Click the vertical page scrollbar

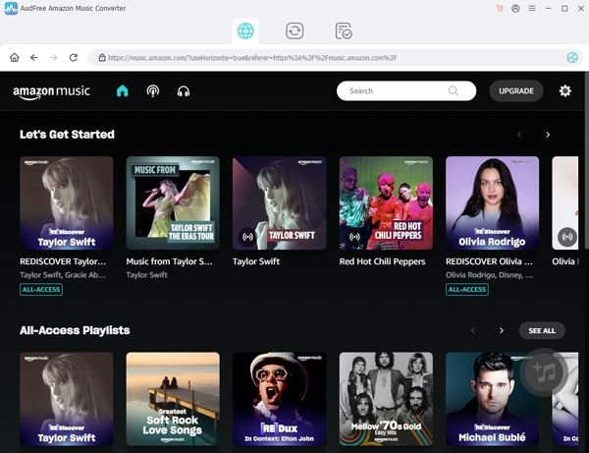tap(586, 161)
